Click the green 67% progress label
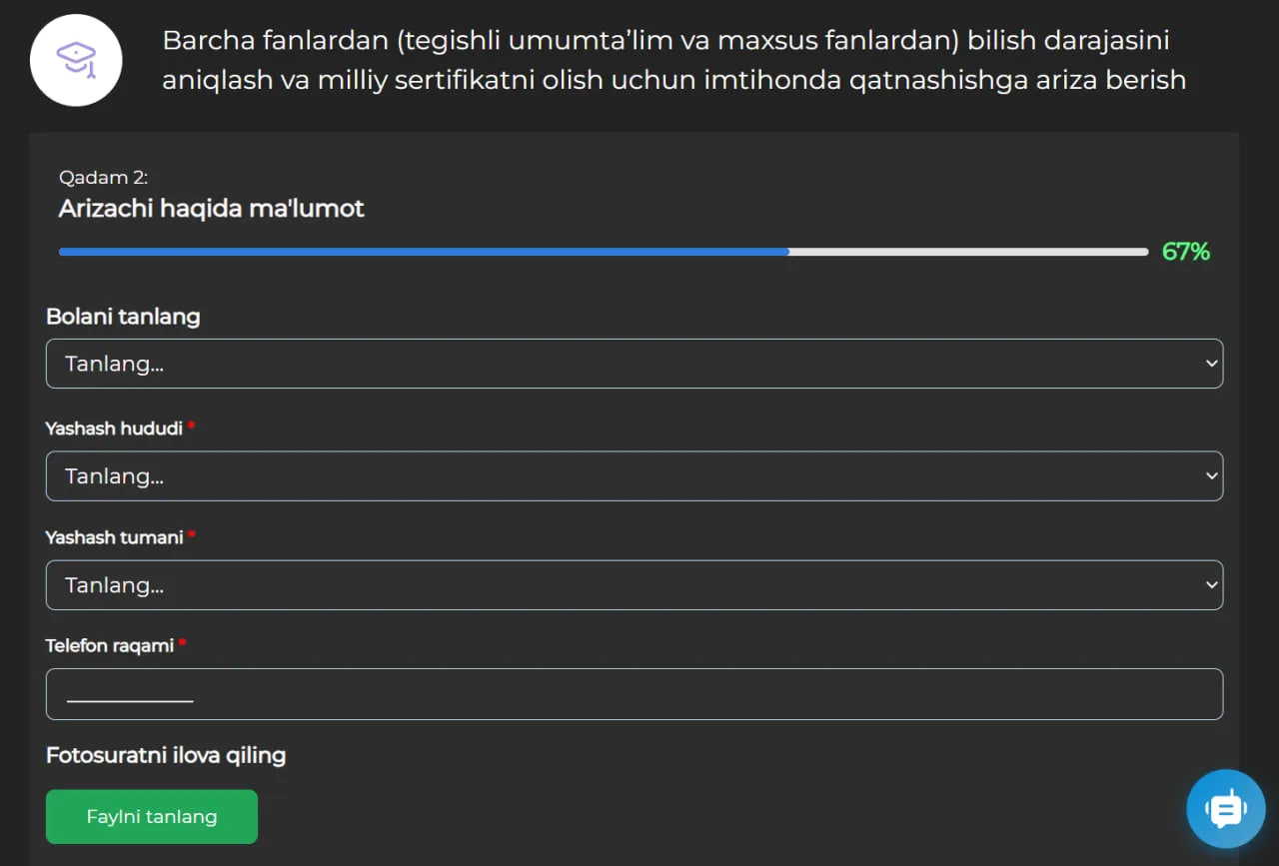Screen dimensions: 1279x866 pos(1185,252)
